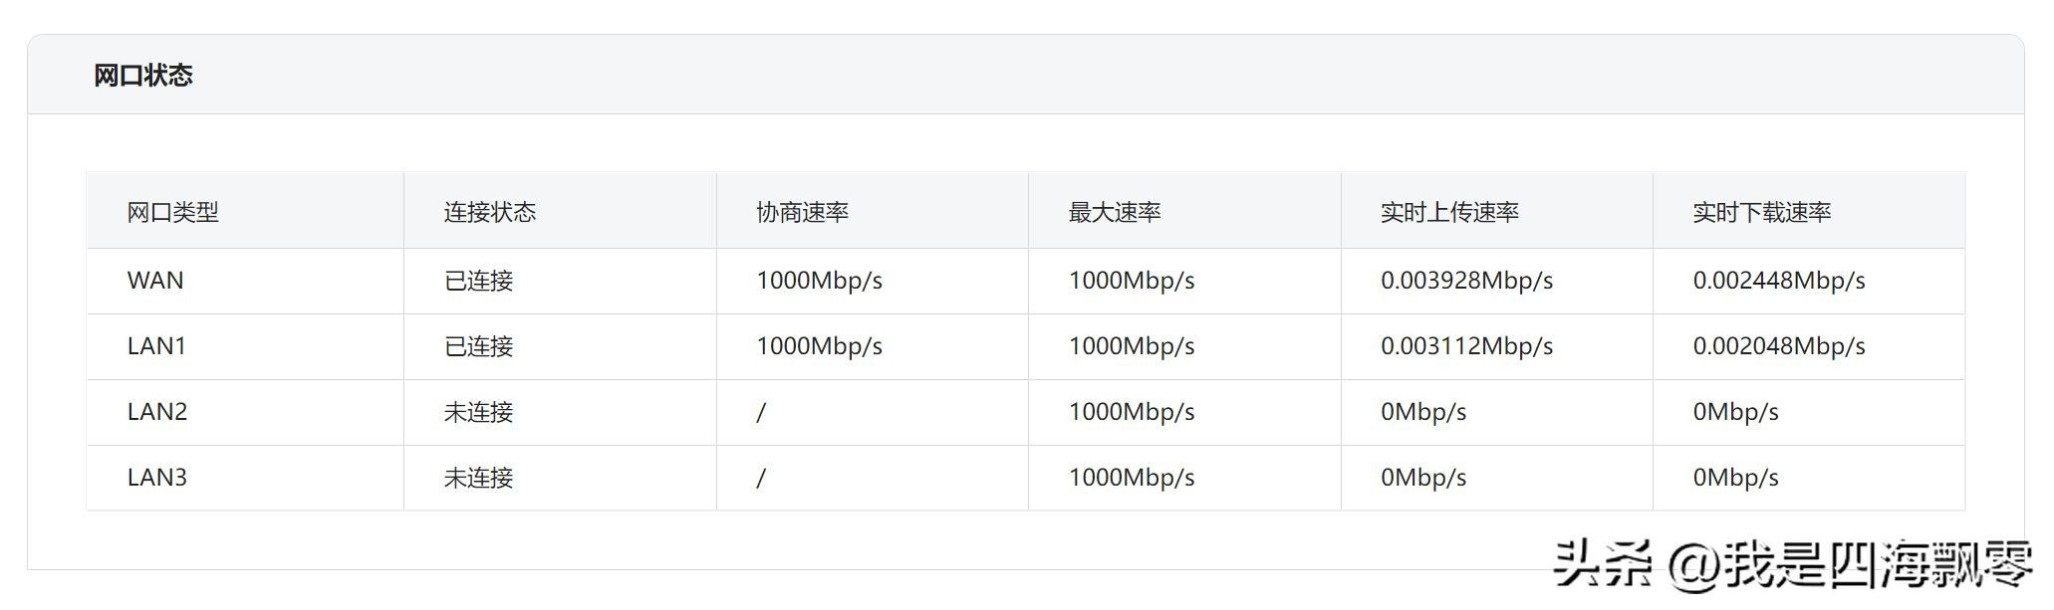
Task: Click the 连接状态 column header
Action: [489, 212]
